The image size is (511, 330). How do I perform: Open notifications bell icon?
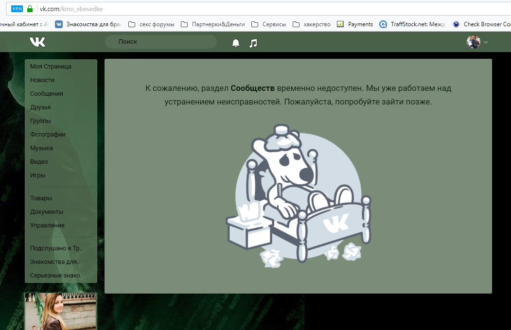(x=236, y=43)
